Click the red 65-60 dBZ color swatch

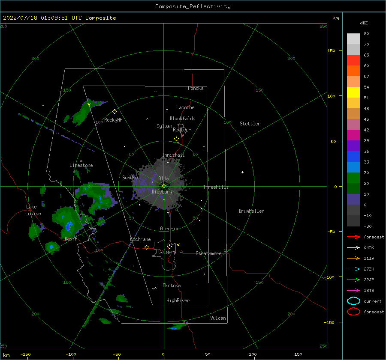click(x=353, y=60)
